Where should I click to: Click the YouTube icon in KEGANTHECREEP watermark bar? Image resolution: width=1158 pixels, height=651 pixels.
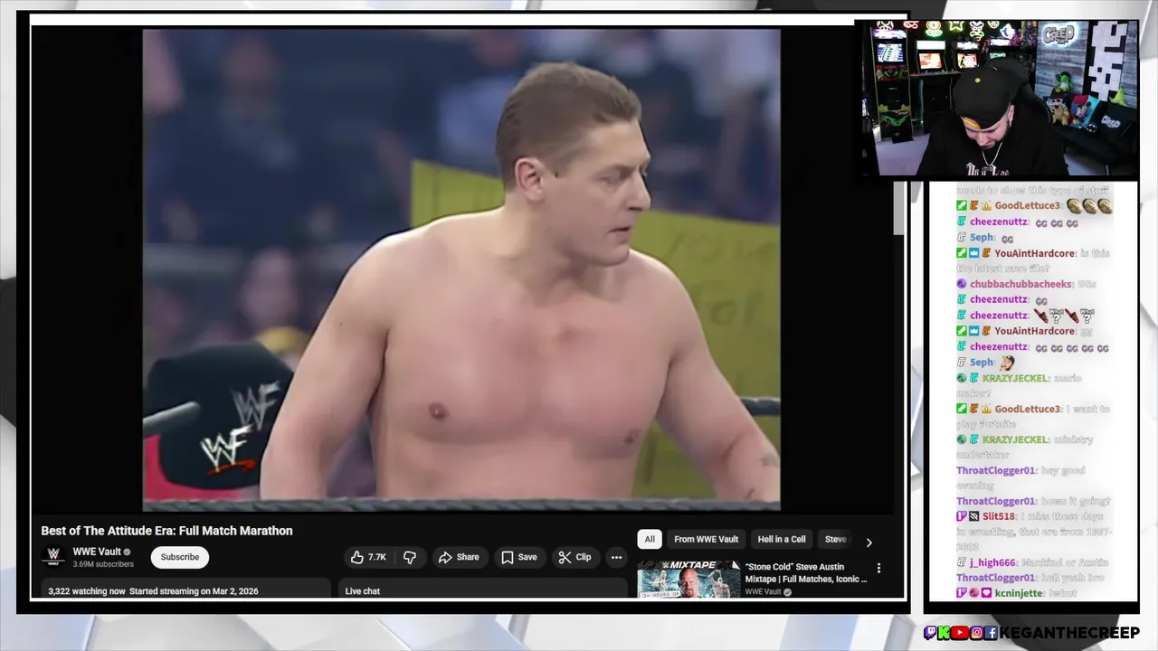[x=961, y=633]
